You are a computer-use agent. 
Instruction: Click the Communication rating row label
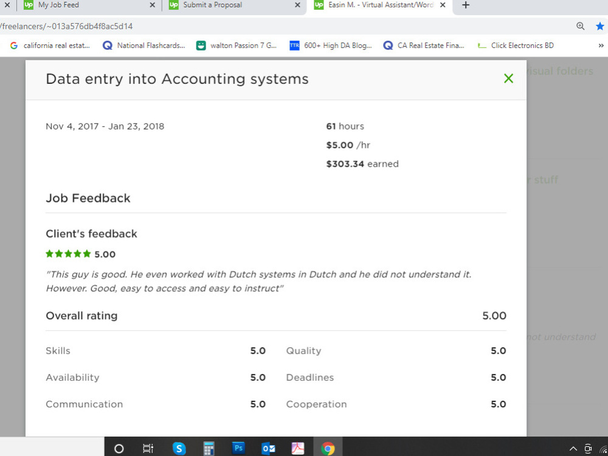click(x=84, y=404)
